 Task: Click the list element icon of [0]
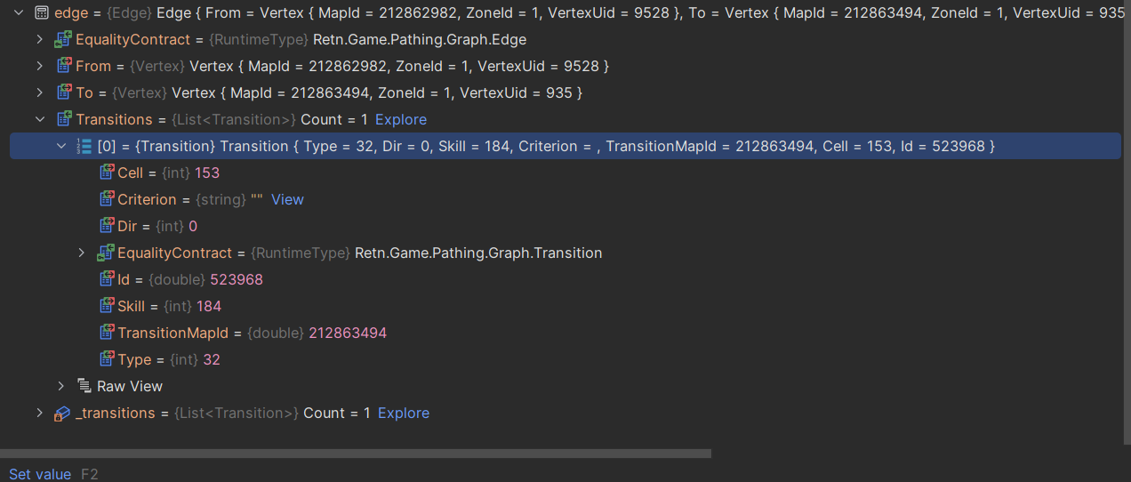coord(84,146)
